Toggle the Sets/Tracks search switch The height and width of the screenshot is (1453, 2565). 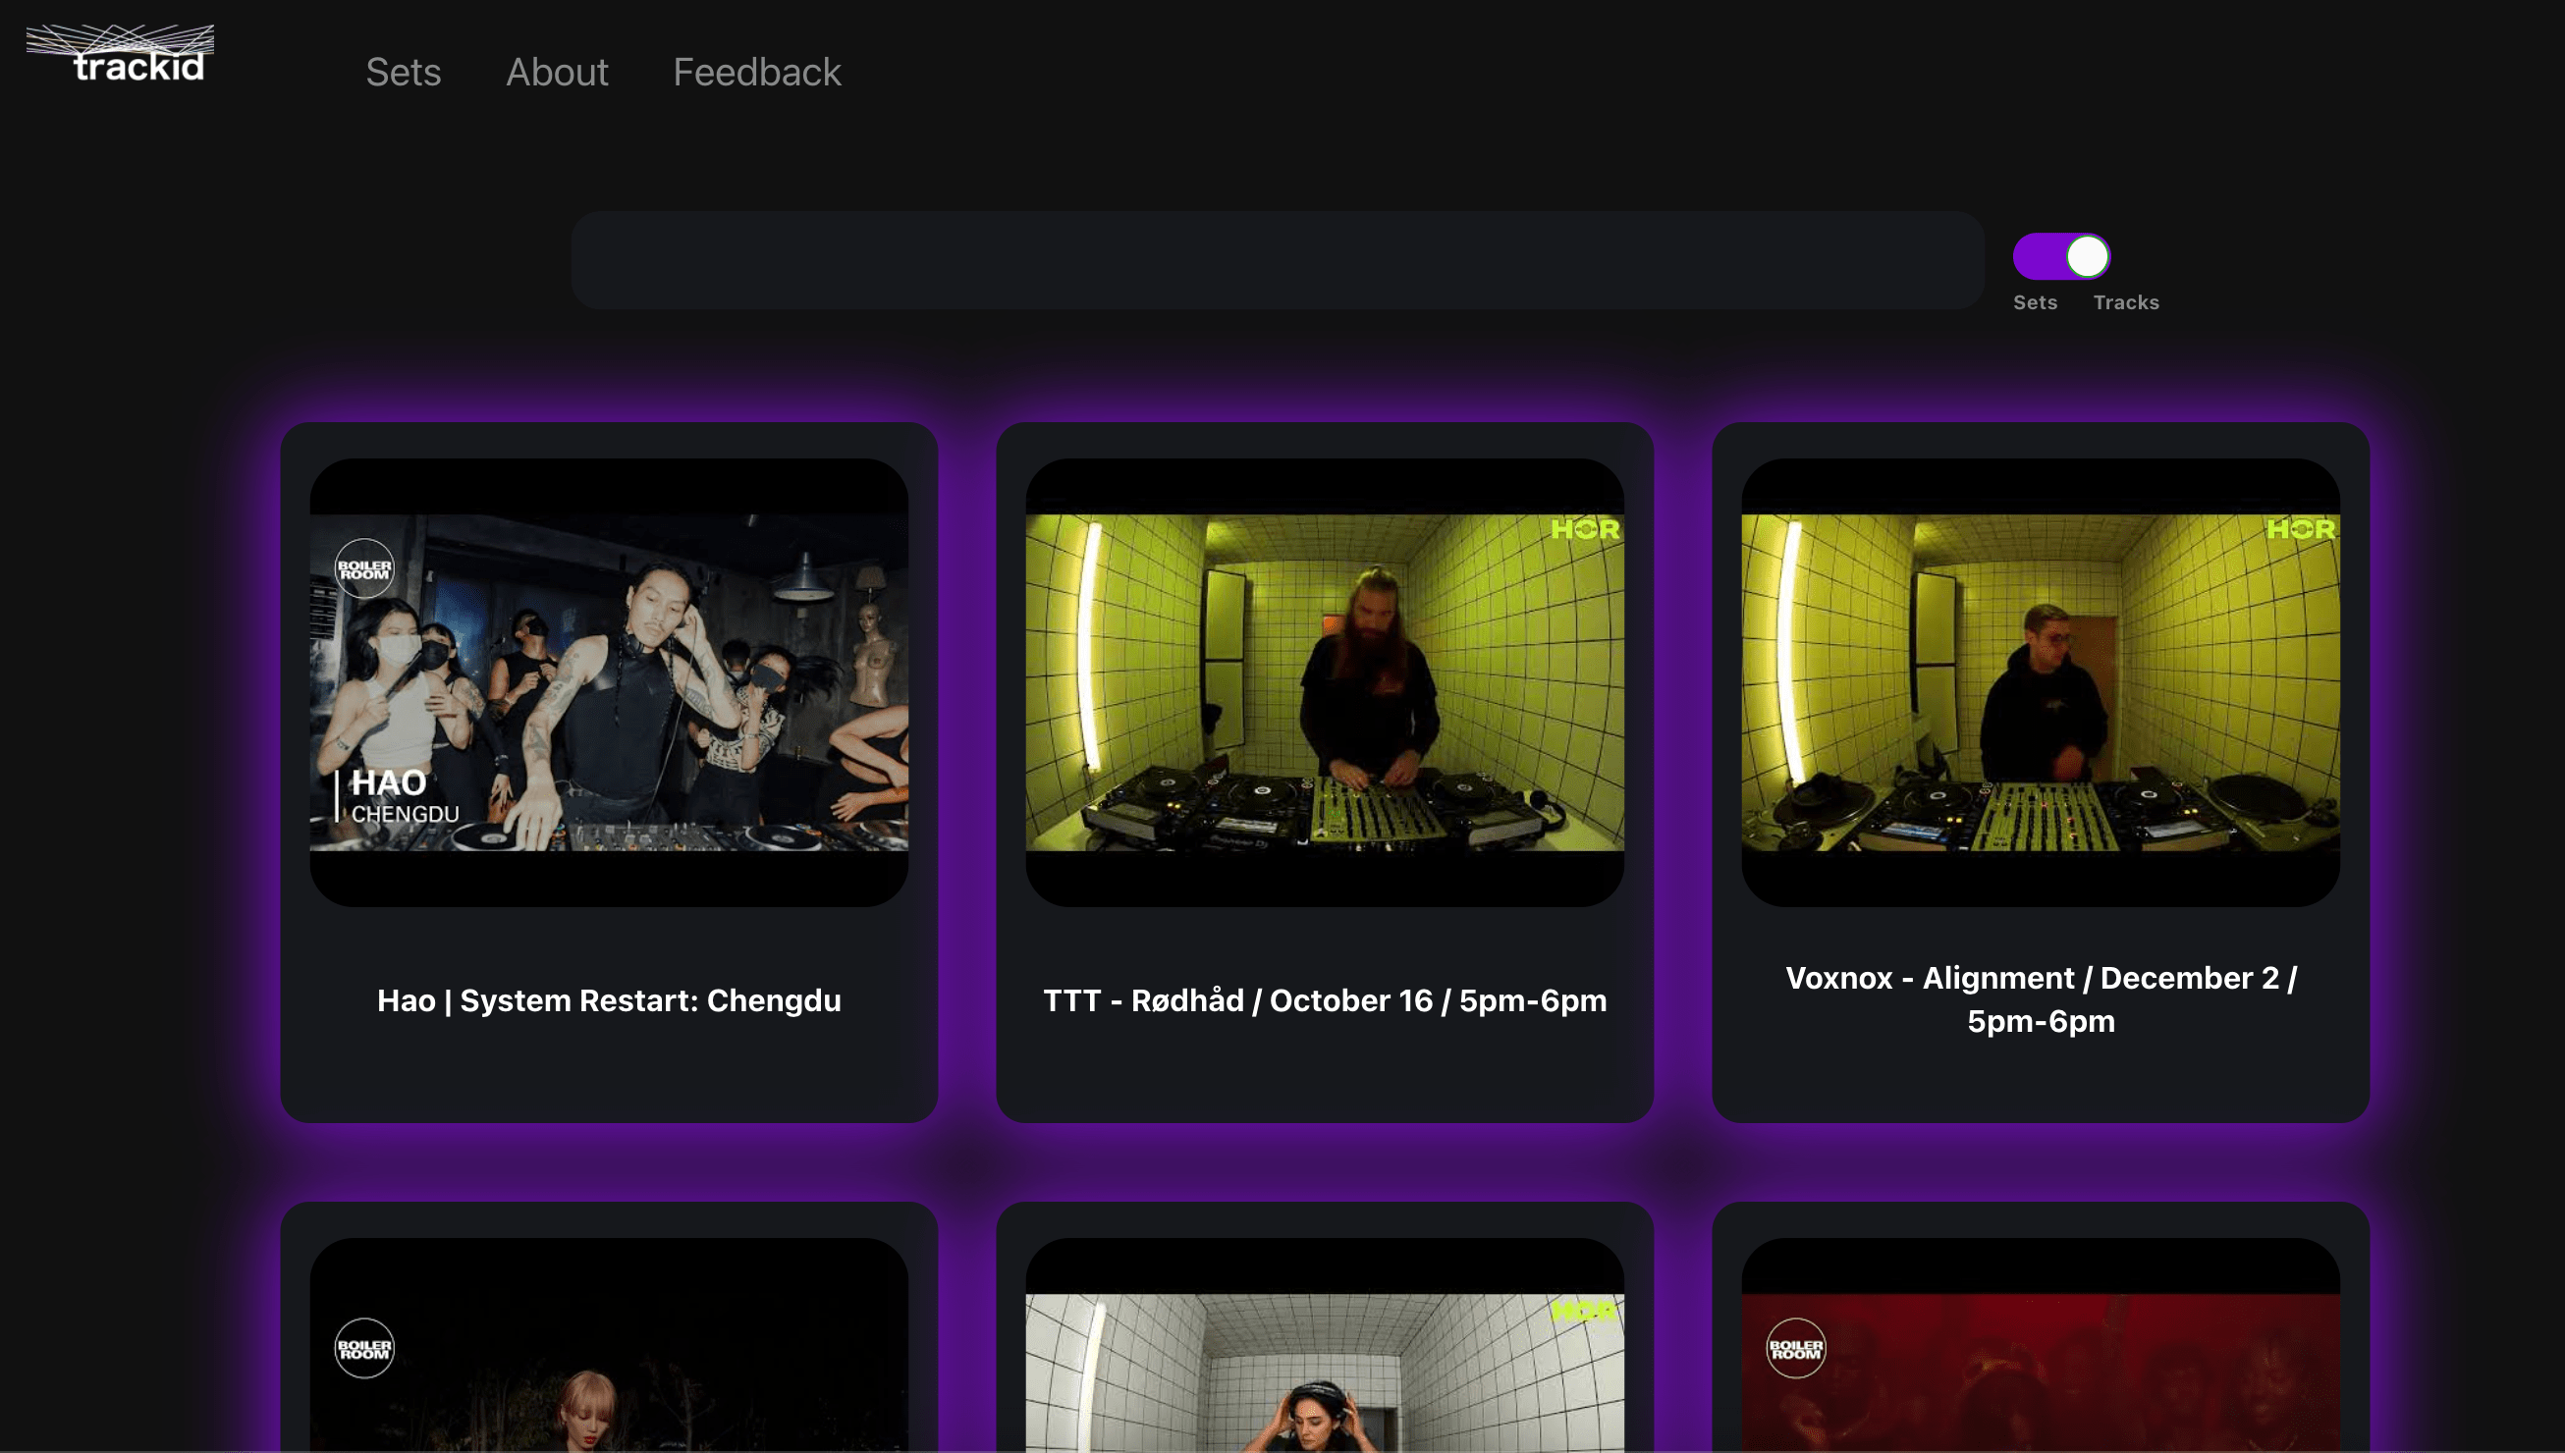(2061, 256)
